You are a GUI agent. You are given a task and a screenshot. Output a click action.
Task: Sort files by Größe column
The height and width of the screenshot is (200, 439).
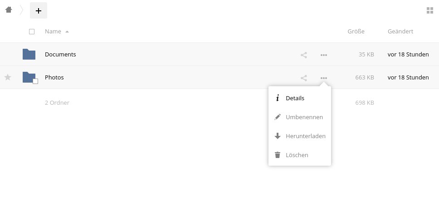(356, 32)
